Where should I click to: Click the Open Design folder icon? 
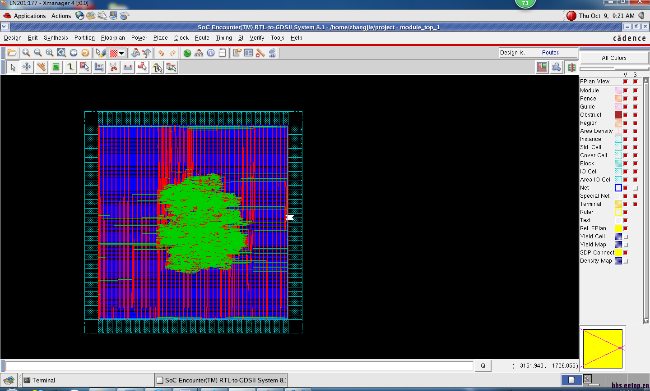12,53
